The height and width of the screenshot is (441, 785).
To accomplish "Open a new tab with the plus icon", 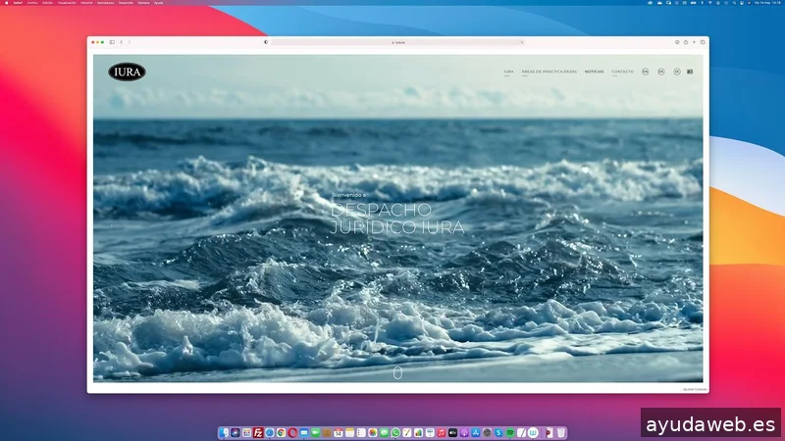I will tap(694, 42).
